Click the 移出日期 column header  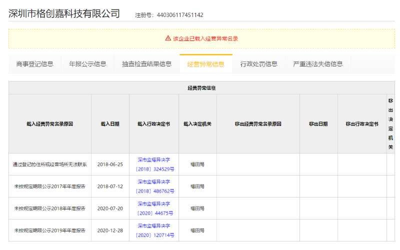click(318, 123)
